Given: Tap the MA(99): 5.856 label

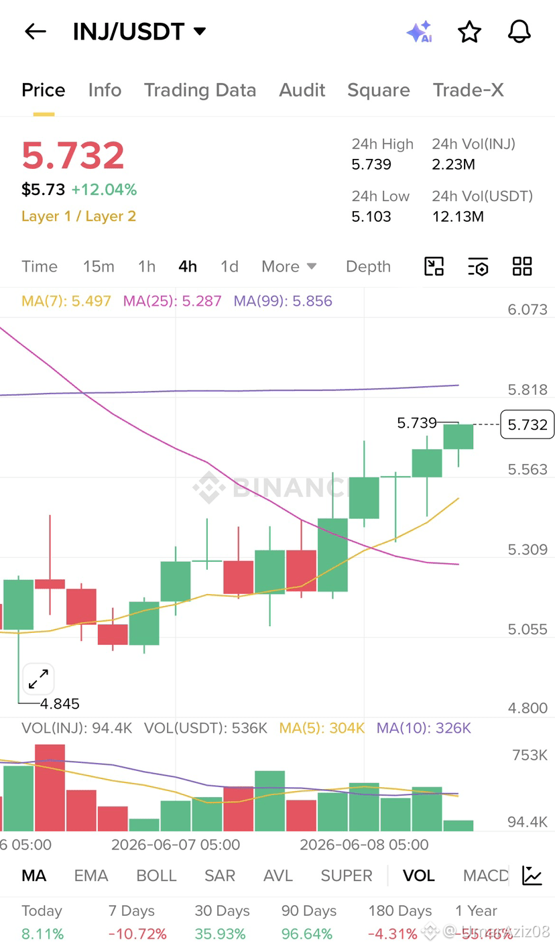Looking at the screenshot, I should [x=283, y=301].
